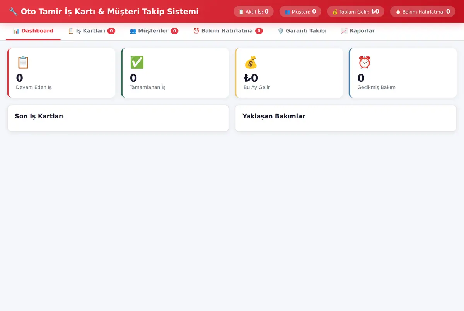Click the people icon in Müşteriler tab
The width and height of the screenshot is (464, 311).
(133, 31)
